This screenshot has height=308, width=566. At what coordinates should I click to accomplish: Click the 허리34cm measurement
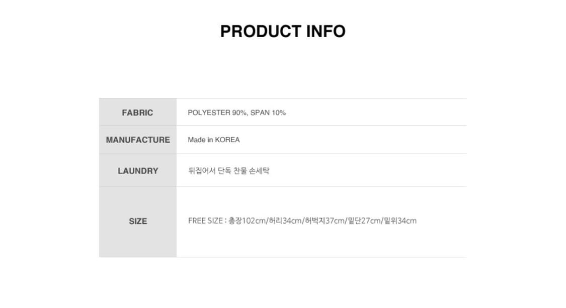pyautogui.click(x=285, y=221)
